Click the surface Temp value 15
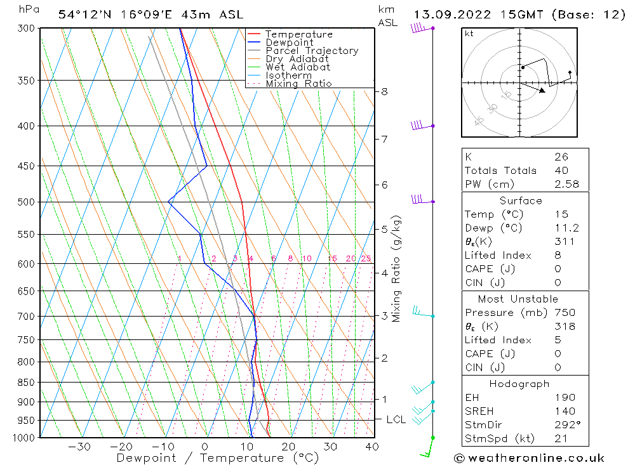Viewport: 635px width, 465px height. point(562,214)
